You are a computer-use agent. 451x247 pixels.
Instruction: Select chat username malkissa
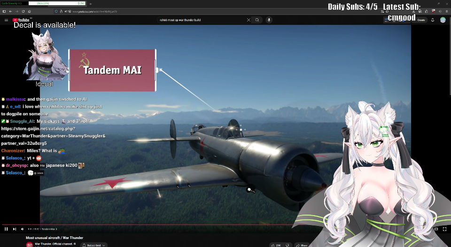tap(15, 99)
